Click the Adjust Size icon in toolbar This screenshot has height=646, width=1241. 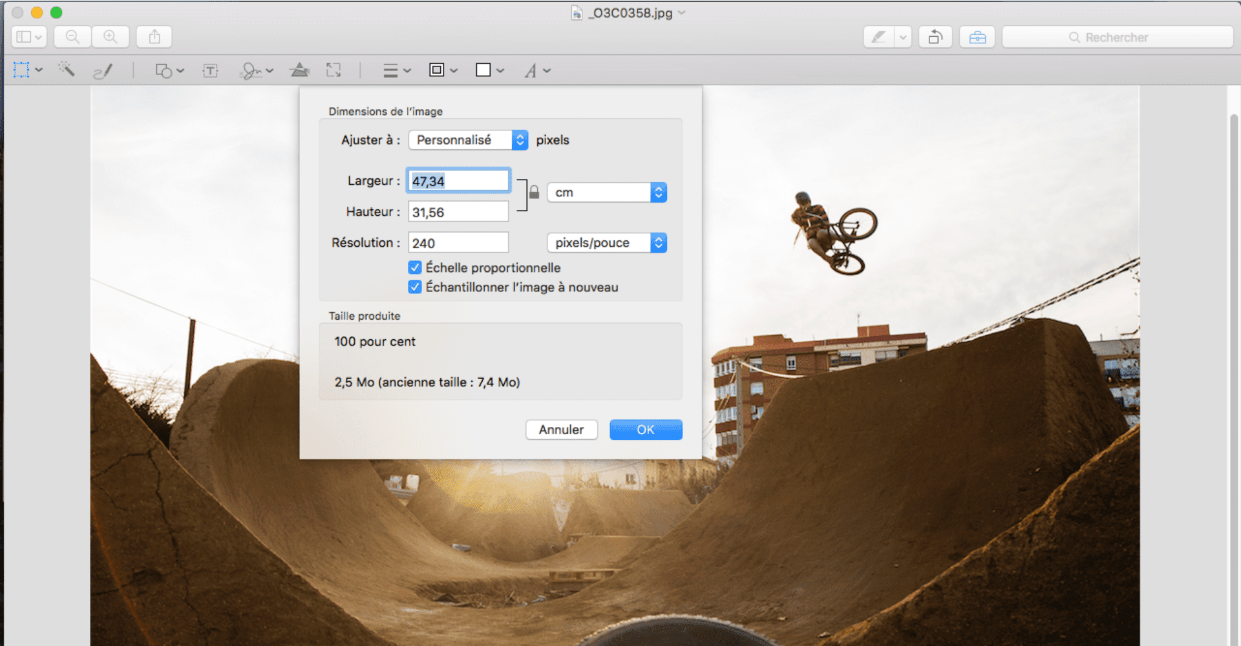pos(334,70)
